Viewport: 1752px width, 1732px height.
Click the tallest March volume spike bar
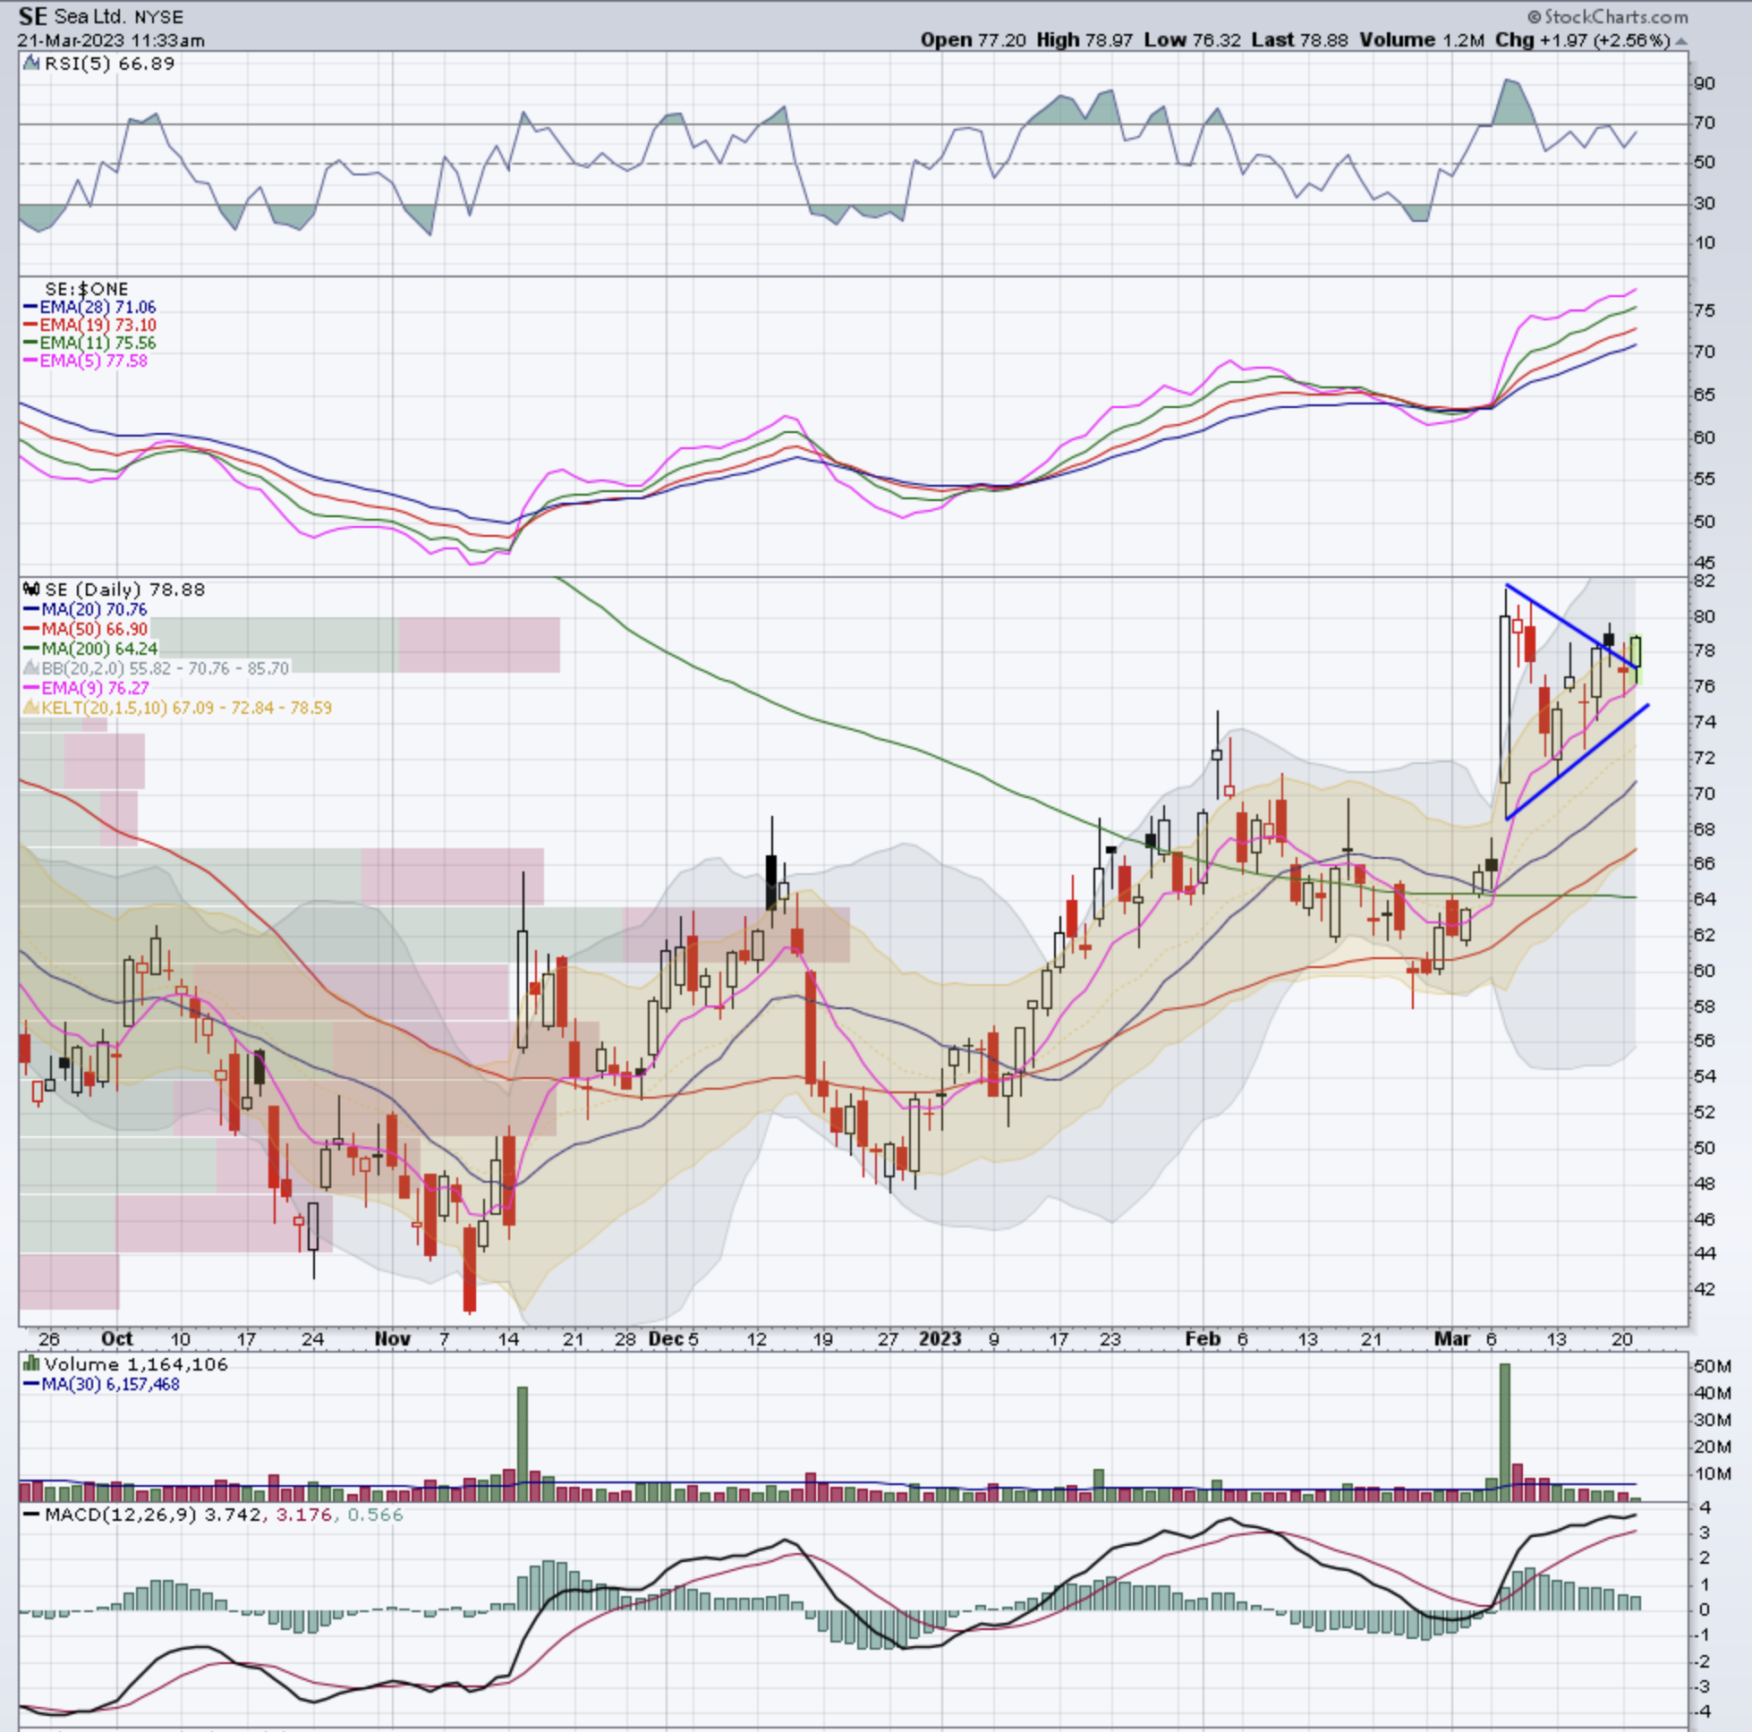[x=1505, y=1431]
